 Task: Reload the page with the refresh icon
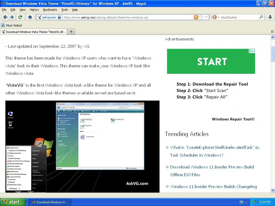point(20,17)
